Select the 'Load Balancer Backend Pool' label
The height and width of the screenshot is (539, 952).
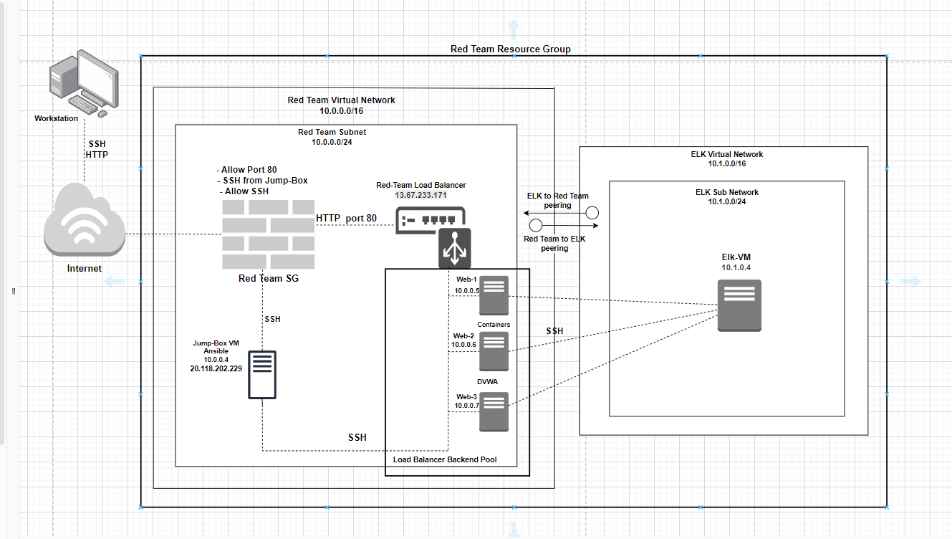tap(445, 459)
